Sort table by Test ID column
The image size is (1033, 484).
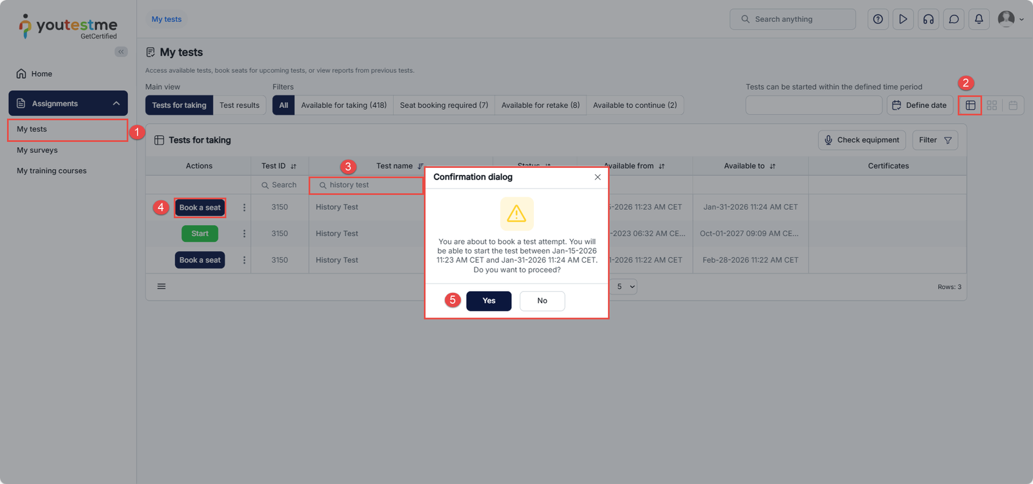point(293,166)
